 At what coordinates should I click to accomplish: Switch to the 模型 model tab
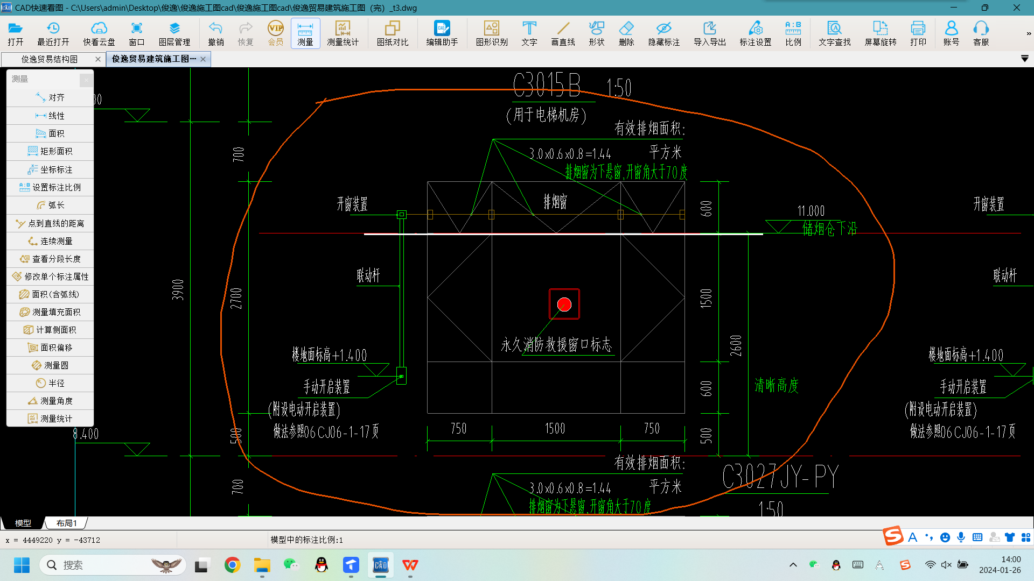23,523
